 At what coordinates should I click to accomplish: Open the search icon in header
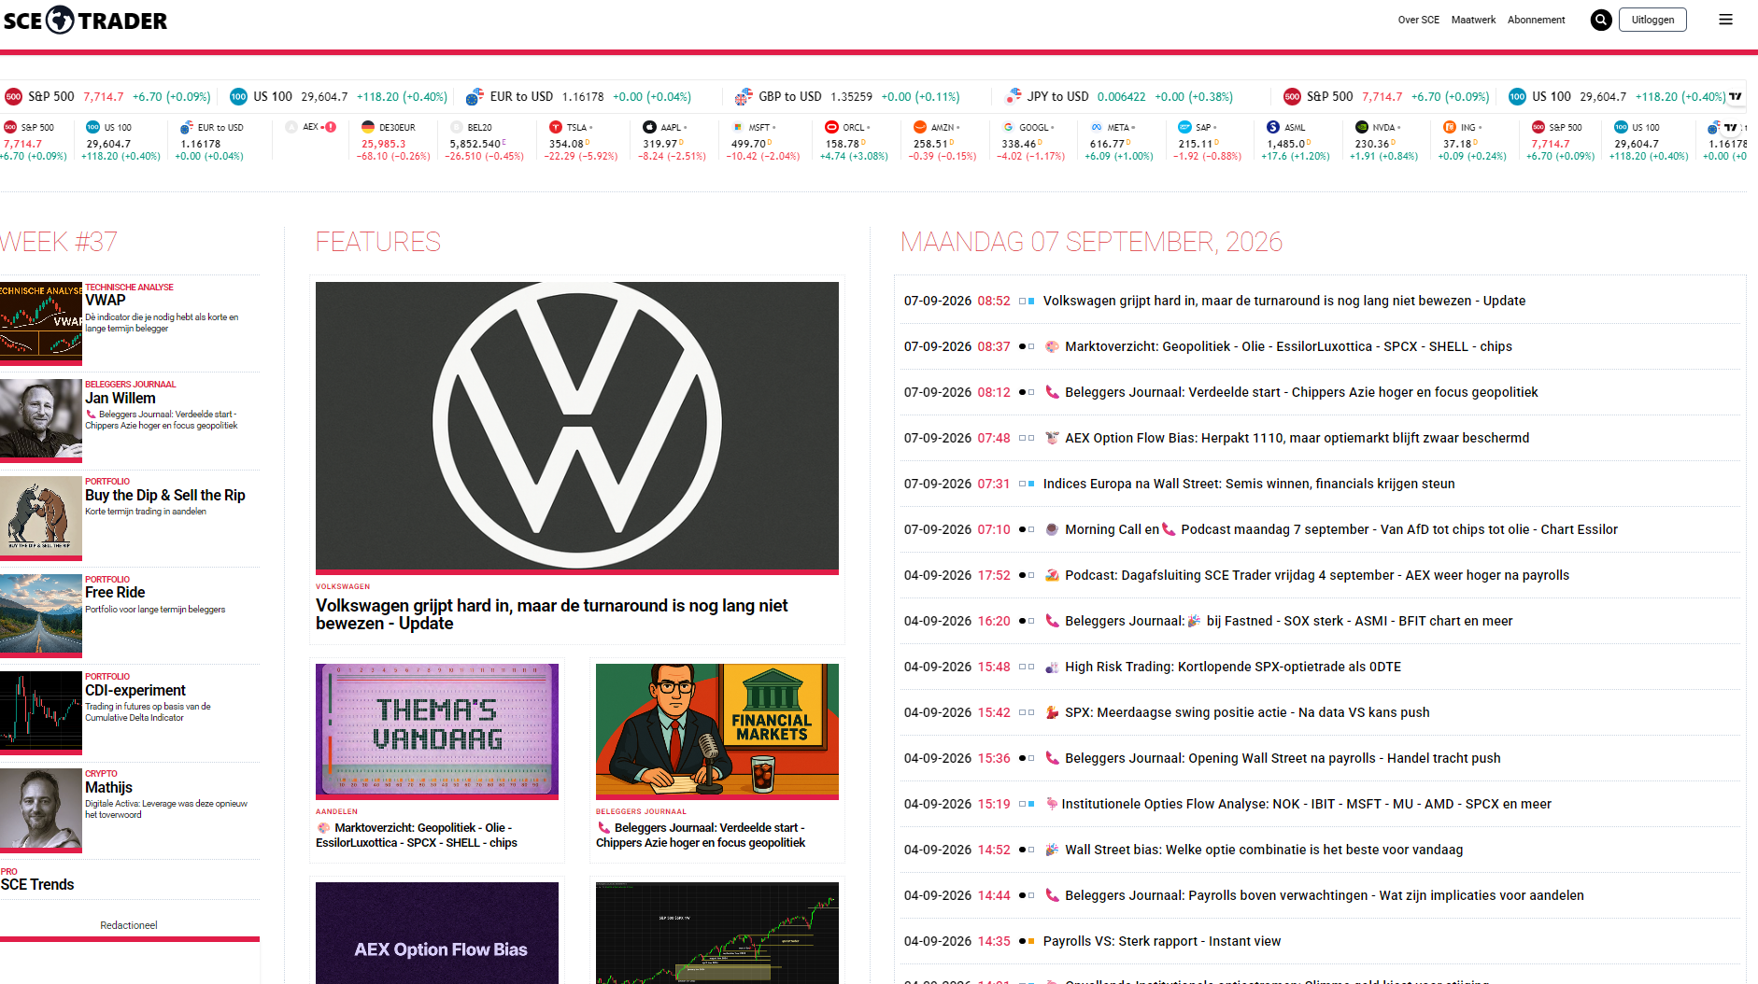(x=1601, y=20)
